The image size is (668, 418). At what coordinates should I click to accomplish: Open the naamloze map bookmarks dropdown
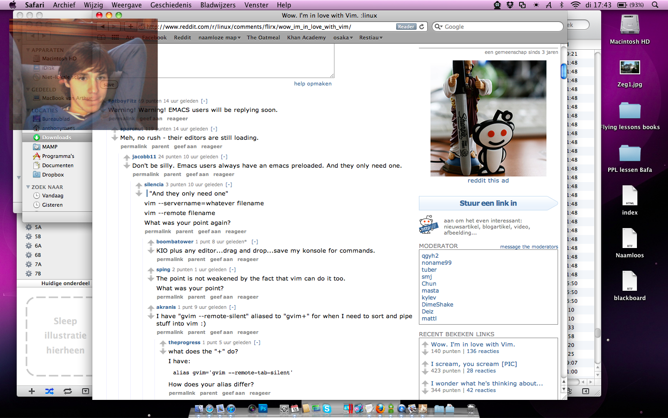tap(219, 38)
